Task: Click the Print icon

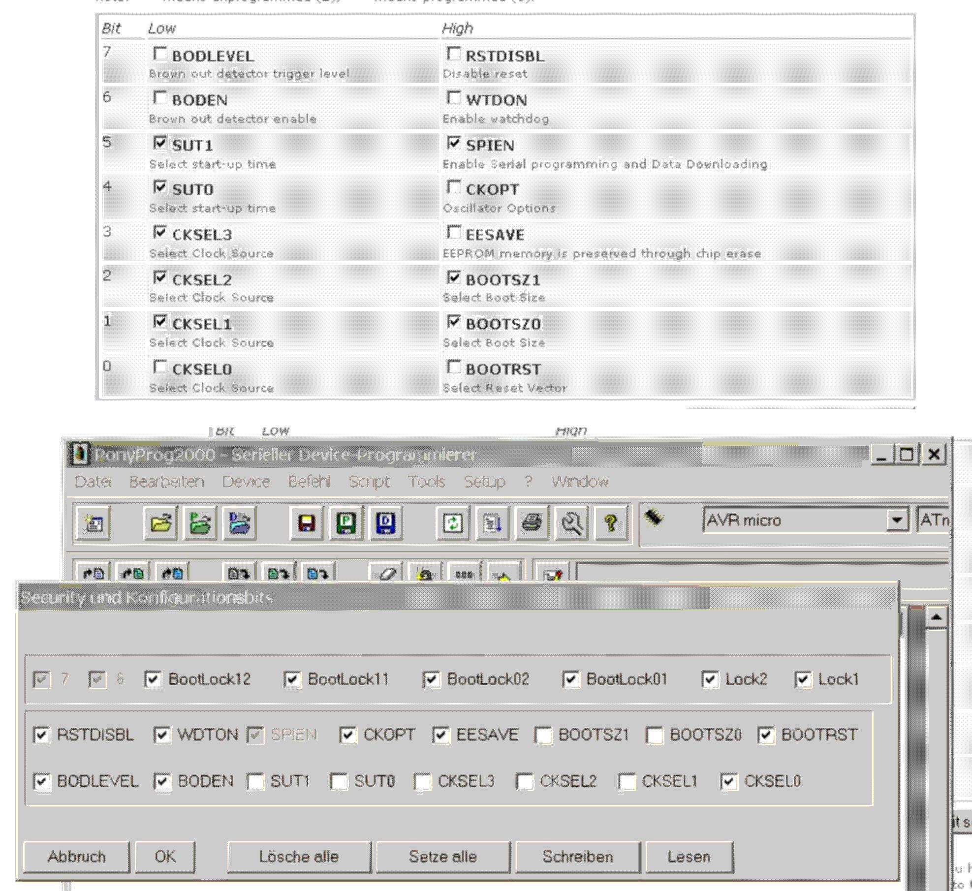Action: 532,522
